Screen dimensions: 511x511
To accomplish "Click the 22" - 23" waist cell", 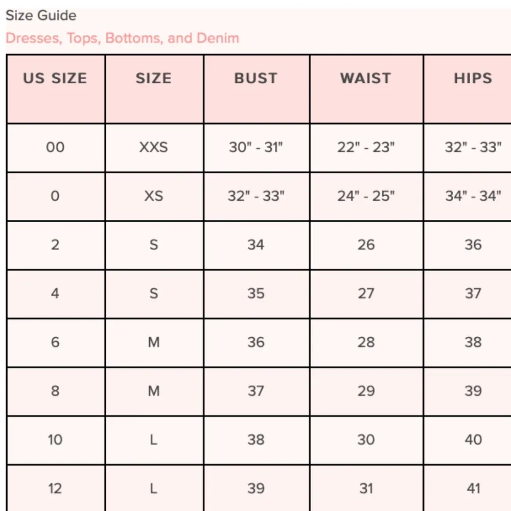I will [366, 148].
